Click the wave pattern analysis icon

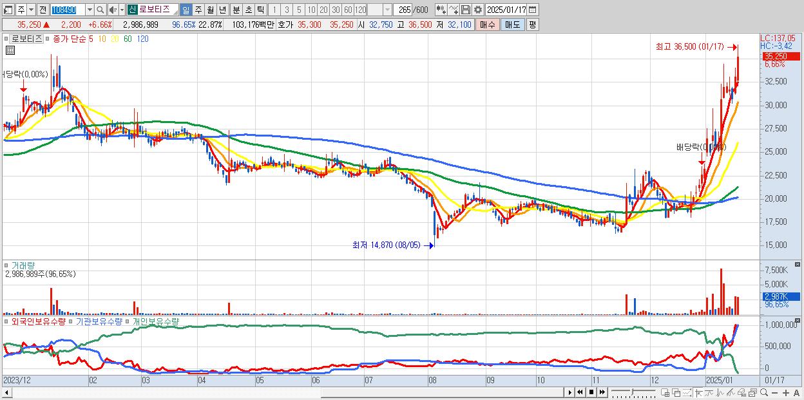[720, 393]
